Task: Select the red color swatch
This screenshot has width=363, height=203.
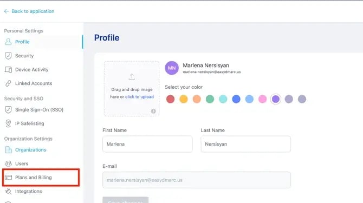Action: [170, 99]
